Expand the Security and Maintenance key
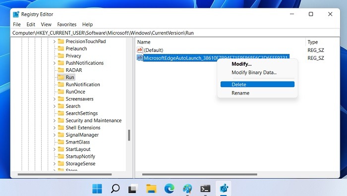Screen dimensions: 347x196 (54, 120)
